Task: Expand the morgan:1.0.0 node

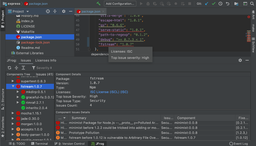Action: pyautogui.click(x=13, y=124)
